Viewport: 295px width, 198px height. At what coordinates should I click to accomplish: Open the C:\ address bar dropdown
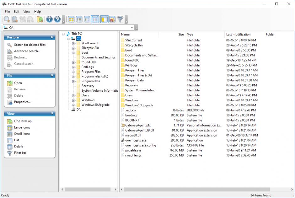pyautogui.click(x=132, y=27)
